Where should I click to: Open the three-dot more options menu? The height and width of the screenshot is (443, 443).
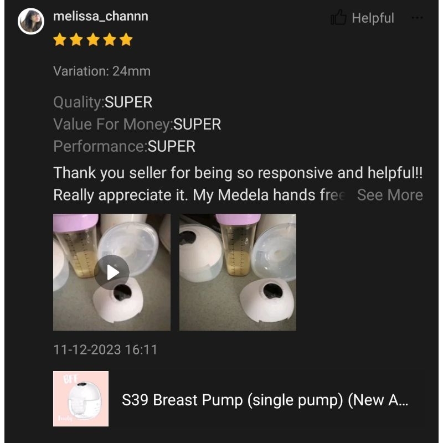coord(417,18)
